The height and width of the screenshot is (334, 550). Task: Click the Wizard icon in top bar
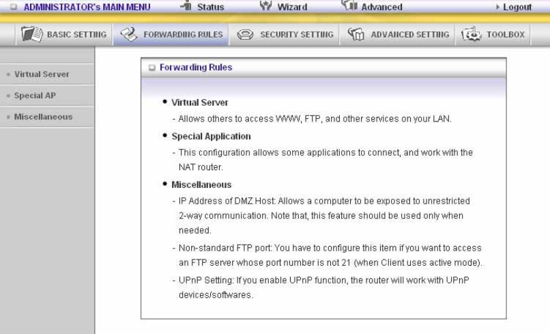click(265, 5)
